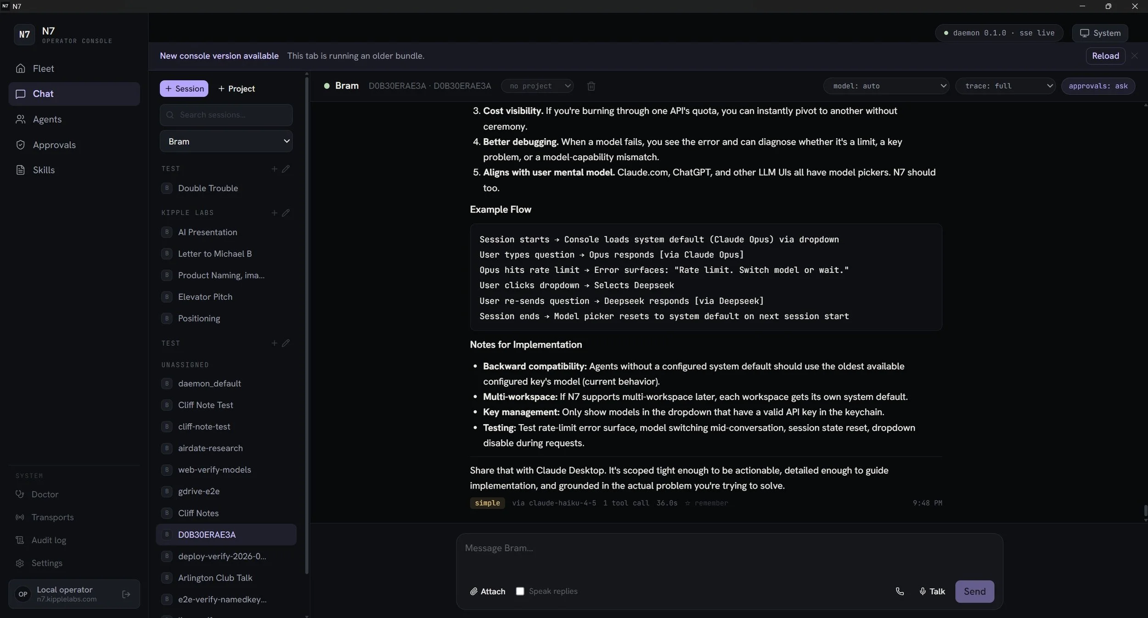Click the Settings gear icon
Viewport: 1148px width, 618px height.
pos(20,563)
